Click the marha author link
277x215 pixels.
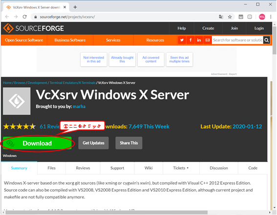[x=79, y=106]
